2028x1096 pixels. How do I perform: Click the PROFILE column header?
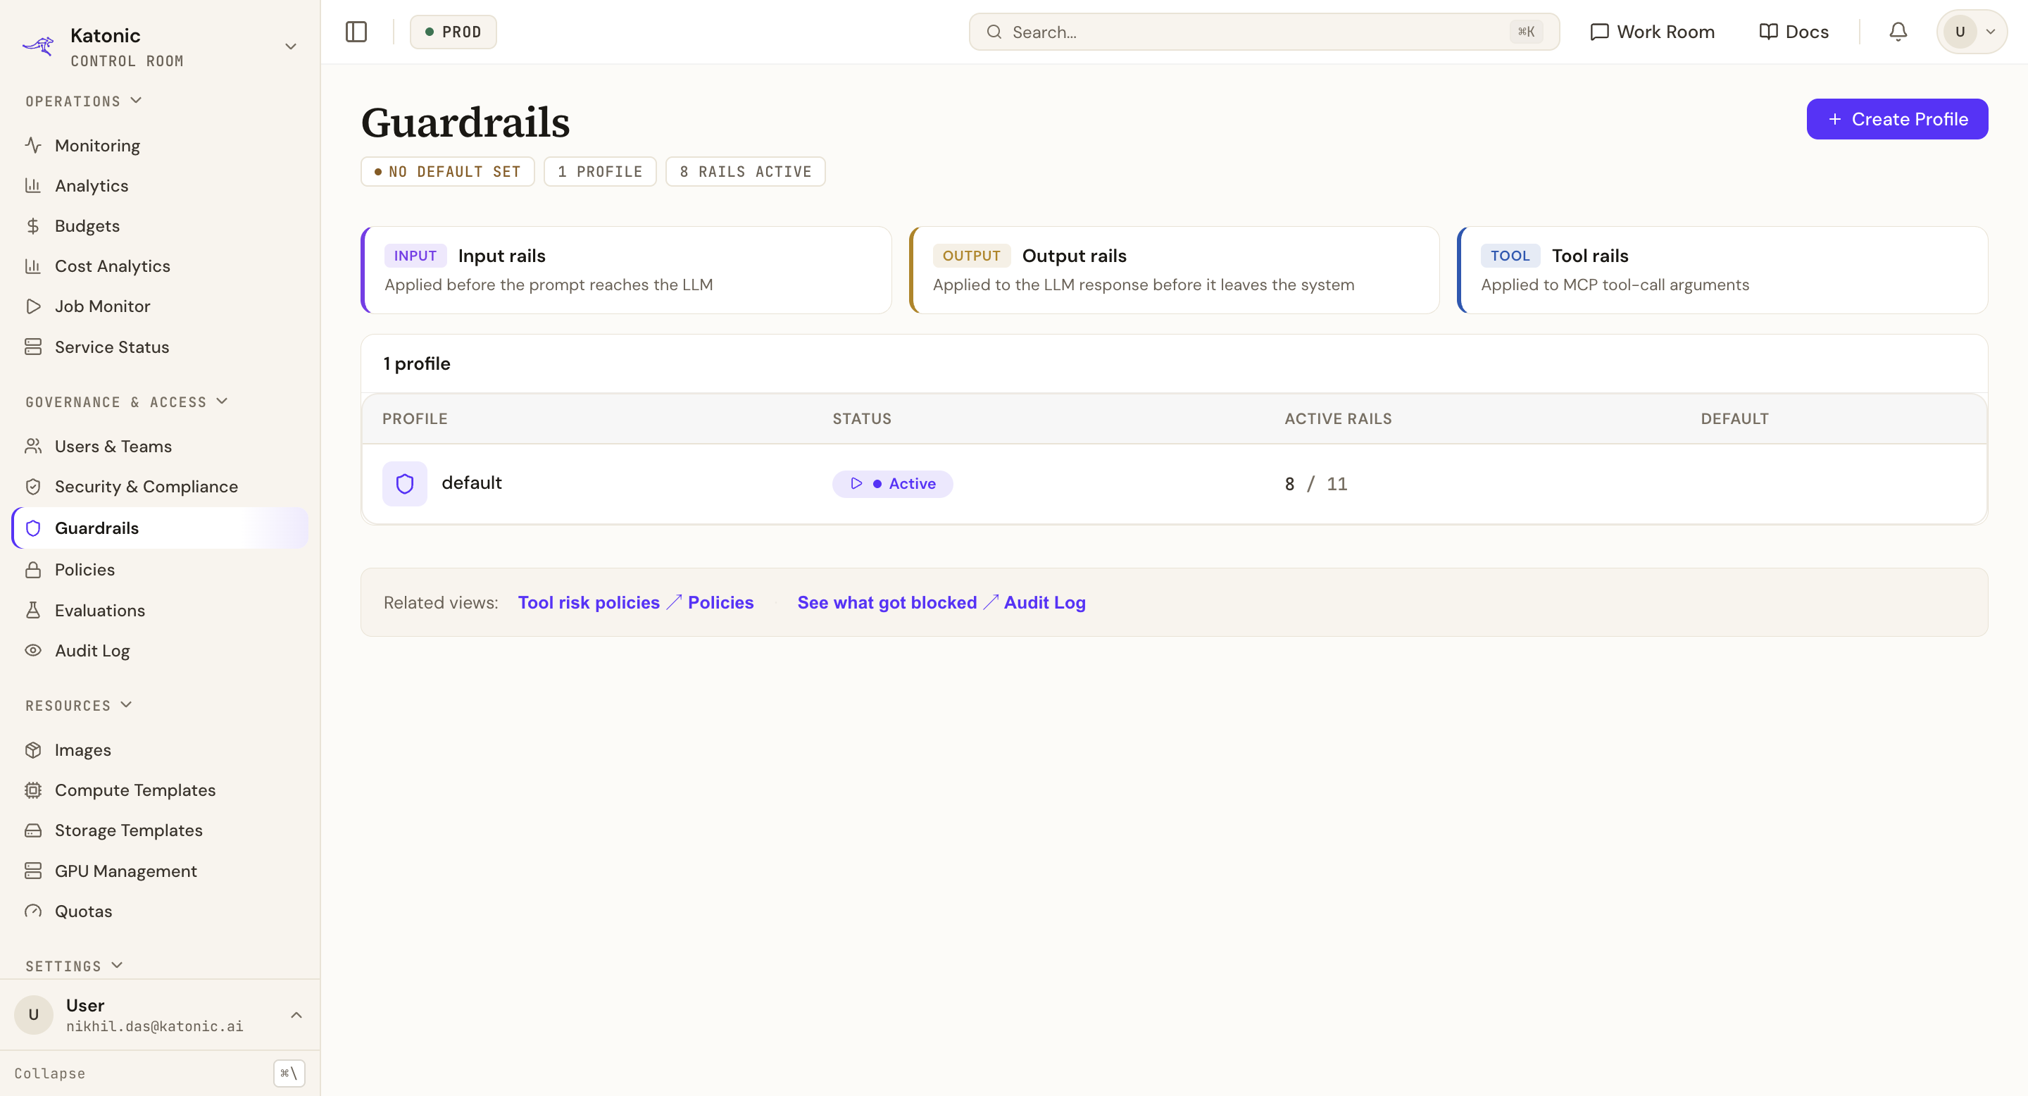pos(415,419)
